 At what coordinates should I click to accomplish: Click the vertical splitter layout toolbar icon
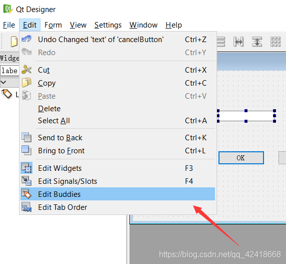pos(257,42)
